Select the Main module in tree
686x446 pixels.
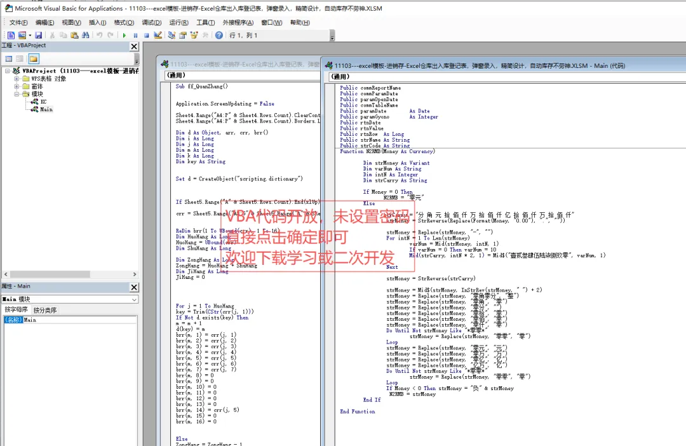pyautogui.click(x=46, y=109)
